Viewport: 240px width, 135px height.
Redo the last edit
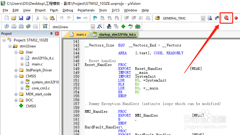69,18
